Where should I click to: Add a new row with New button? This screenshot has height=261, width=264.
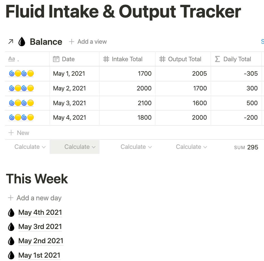pyautogui.click(x=19, y=133)
